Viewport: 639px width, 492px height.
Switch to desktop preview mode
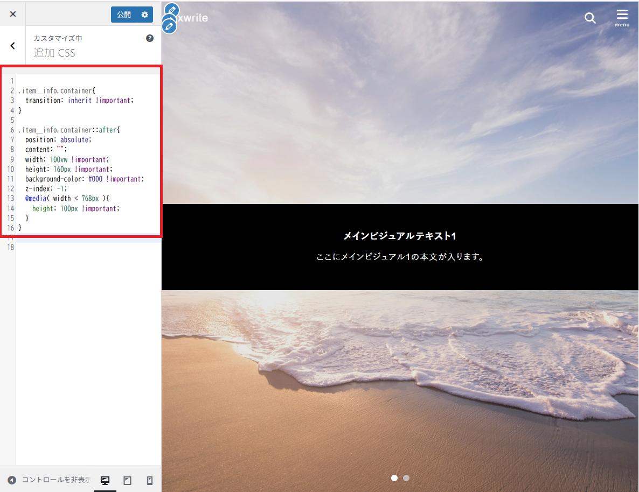(105, 480)
